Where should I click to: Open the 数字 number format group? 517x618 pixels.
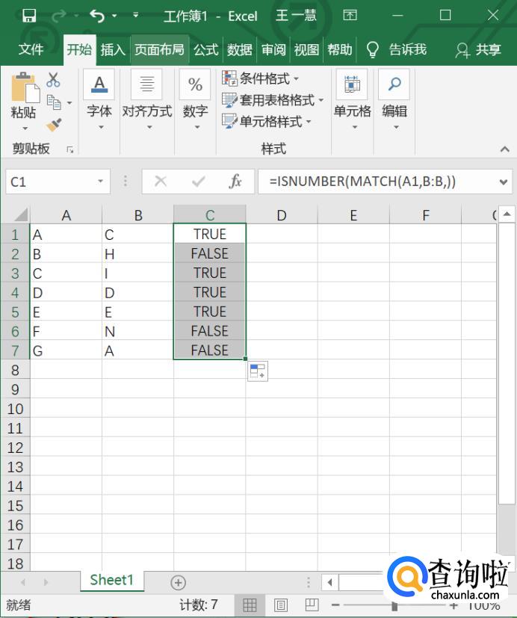(x=196, y=100)
